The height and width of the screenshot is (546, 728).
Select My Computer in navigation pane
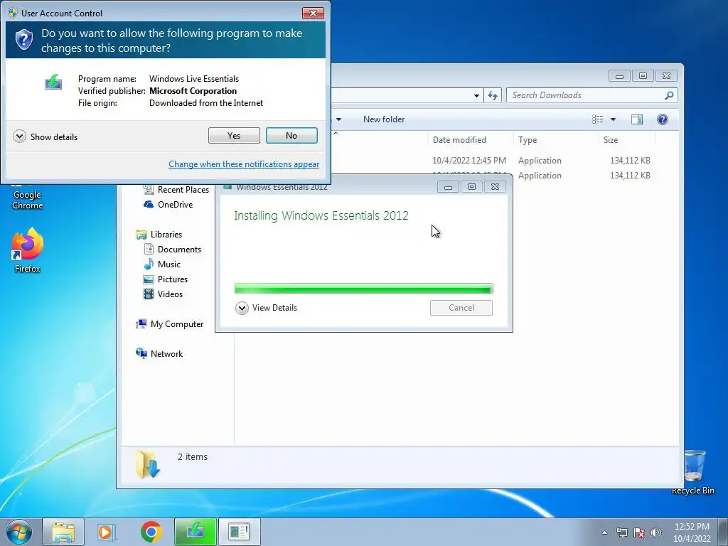point(176,324)
